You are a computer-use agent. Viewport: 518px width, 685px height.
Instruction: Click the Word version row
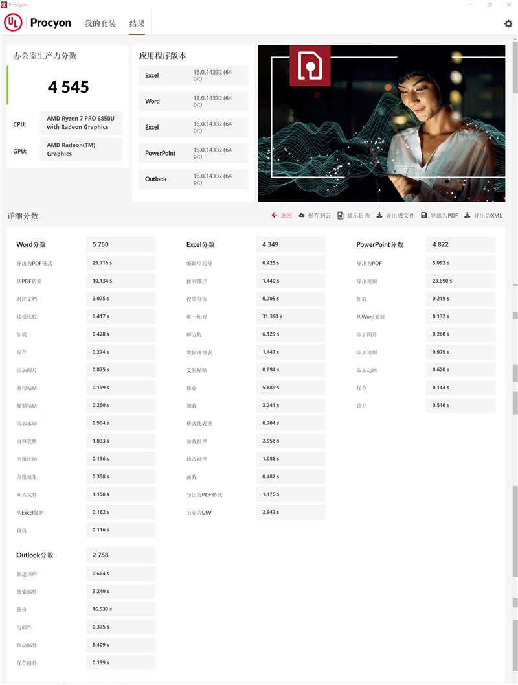click(x=194, y=101)
